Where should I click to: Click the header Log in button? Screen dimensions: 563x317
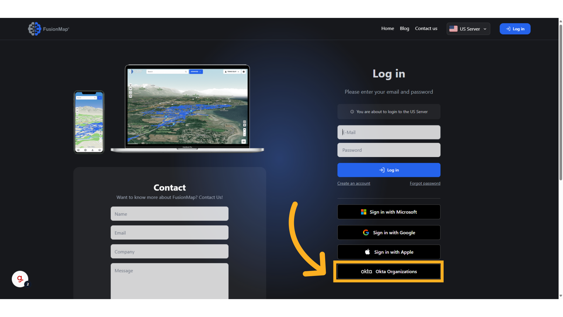tap(515, 29)
